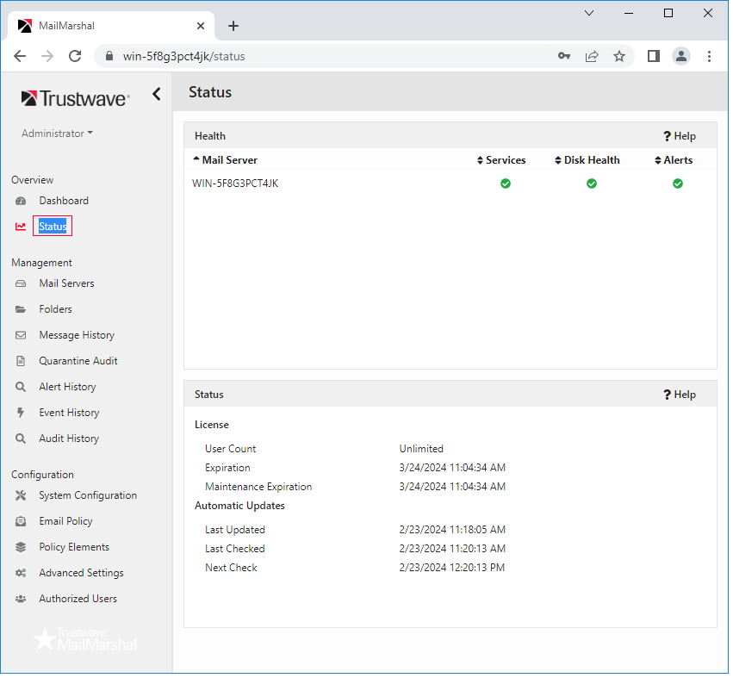
Task: Open the Chrome browser menu
Action: point(709,55)
